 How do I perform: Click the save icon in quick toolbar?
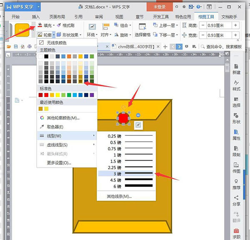point(16,47)
